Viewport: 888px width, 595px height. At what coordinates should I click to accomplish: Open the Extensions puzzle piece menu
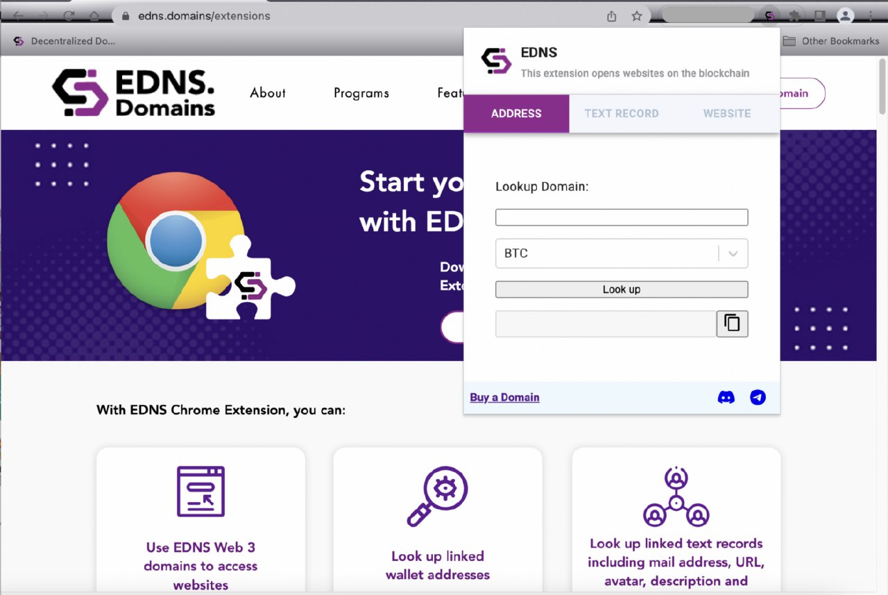tap(794, 15)
